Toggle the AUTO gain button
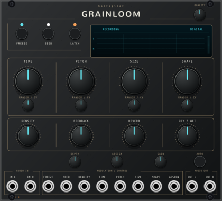222x201 pixels. tap(200, 161)
